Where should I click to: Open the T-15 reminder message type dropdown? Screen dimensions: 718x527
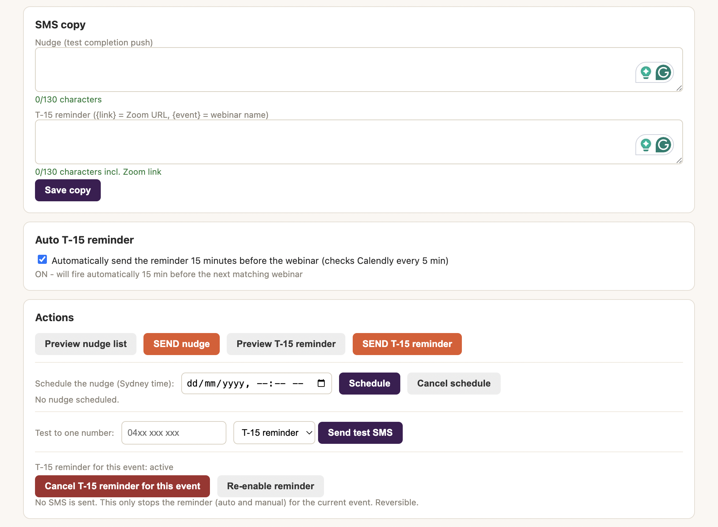tap(274, 433)
